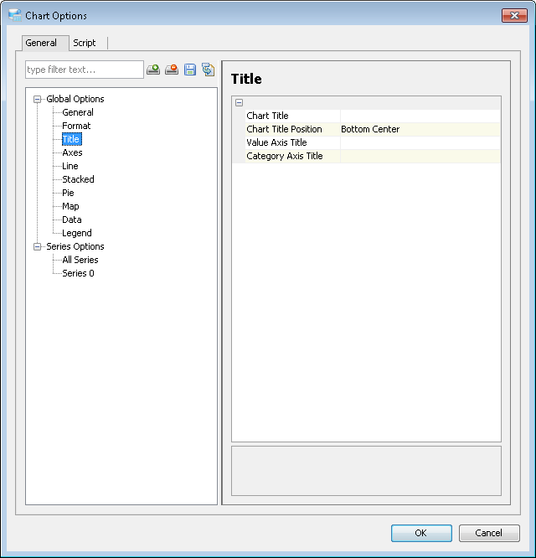Click the filter text input field
536x558 pixels.
click(85, 70)
